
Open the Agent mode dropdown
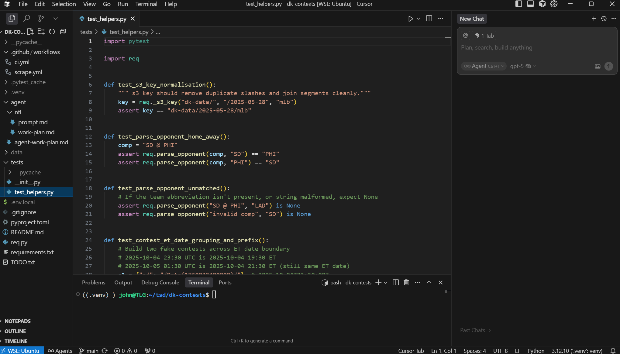click(x=484, y=66)
